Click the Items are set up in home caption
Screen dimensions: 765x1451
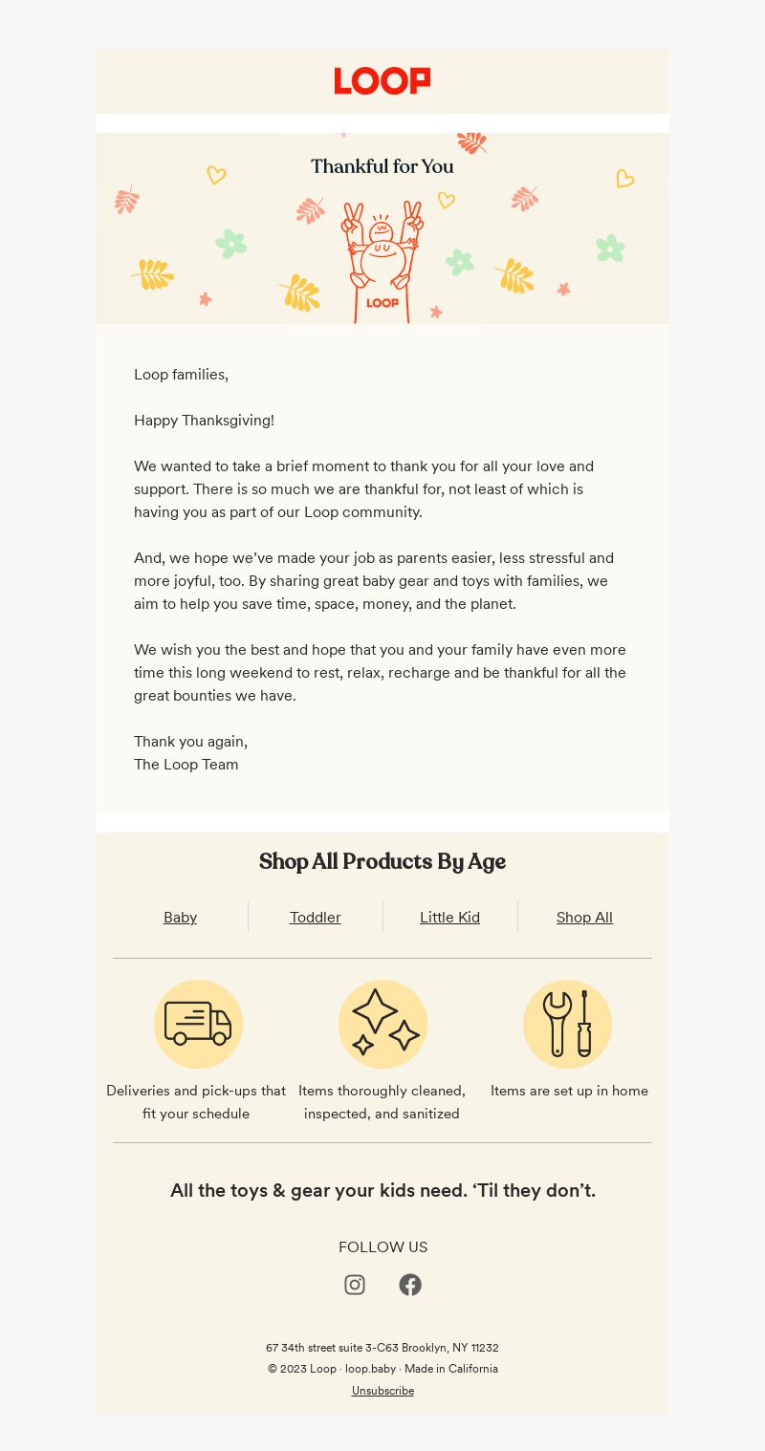pos(569,1091)
